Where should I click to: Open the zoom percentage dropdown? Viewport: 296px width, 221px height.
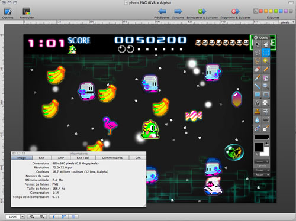click(x=22, y=216)
